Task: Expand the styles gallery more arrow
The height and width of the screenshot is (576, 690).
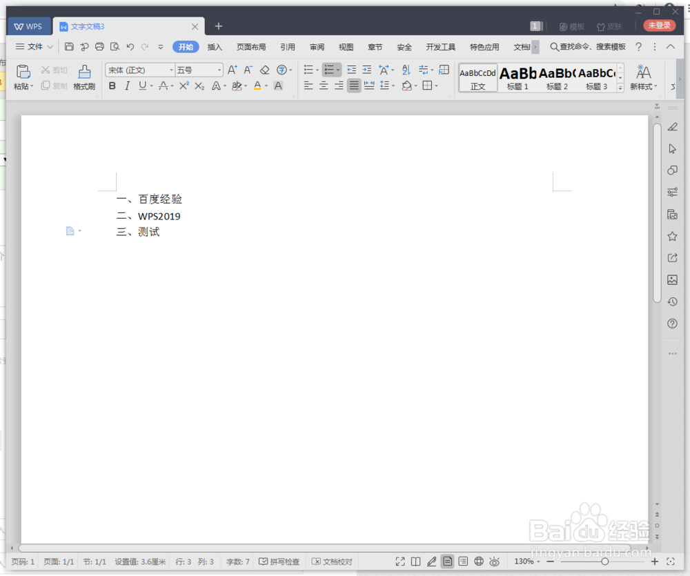Action: pyautogui.click(x=620, y=88)
